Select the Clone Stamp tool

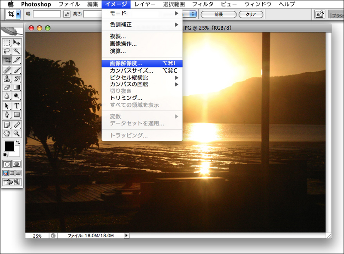click(7, 79)
